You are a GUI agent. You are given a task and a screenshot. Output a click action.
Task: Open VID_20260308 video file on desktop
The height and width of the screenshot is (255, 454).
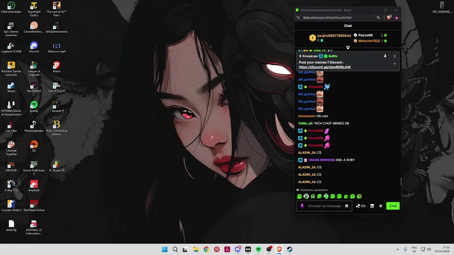pyautogui.click(x=442, y=7)
